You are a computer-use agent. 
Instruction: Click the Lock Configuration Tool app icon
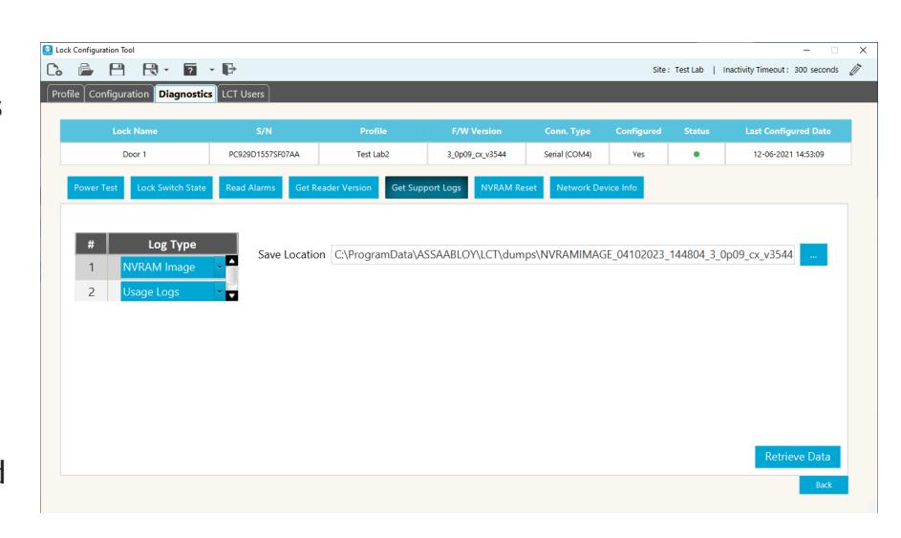48,50
